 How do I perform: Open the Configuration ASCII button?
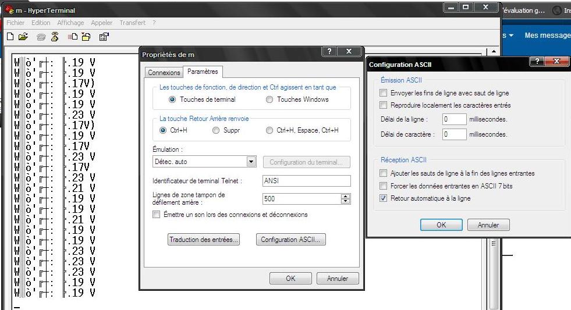(x=290, y=240)
